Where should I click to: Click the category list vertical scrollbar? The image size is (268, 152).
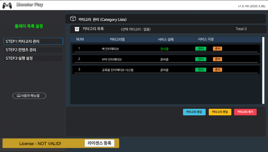(x=263, y=70)
